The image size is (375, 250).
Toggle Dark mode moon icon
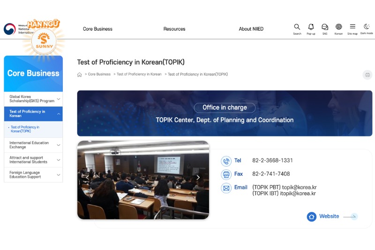[x=367, y=26]
